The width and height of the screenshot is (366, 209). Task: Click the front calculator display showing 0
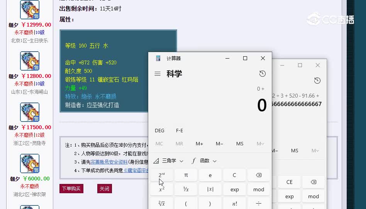(262, 105)
